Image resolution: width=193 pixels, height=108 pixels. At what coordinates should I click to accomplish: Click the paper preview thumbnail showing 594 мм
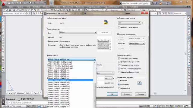[104, 44]
